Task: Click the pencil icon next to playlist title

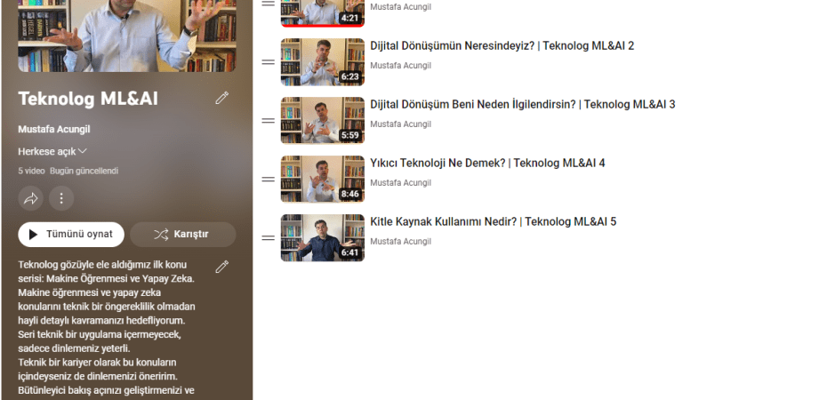Action: [222, 98]
